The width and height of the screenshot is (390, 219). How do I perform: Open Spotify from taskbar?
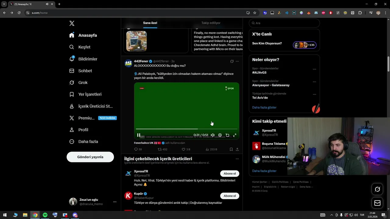(x=45, y=215)
